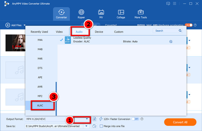
Task: Choose MP2 format in list
Action: pos(40,96)
